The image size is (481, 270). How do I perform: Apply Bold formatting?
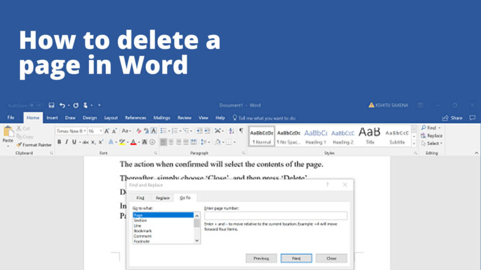[x=59, y=142]
